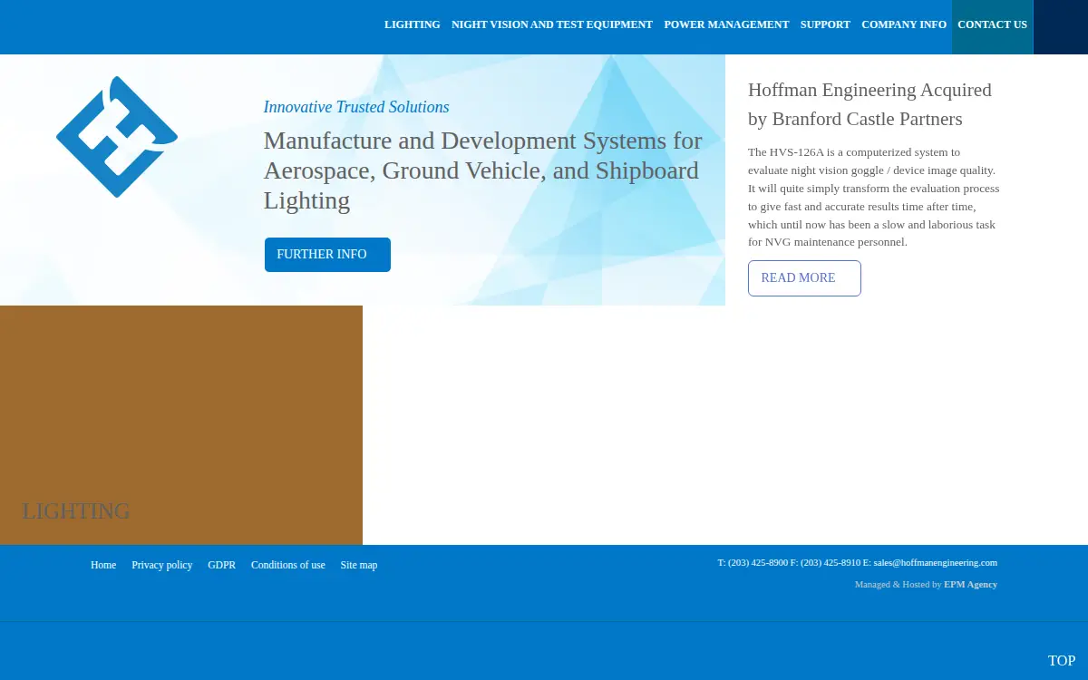Open the brown Lighting tile

[x=181, y=425]
